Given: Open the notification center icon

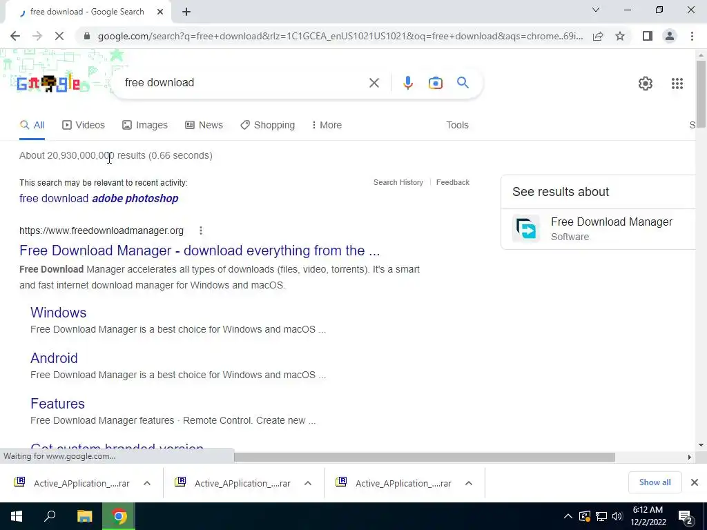Looking at the screenshot, I should point(686,518).
